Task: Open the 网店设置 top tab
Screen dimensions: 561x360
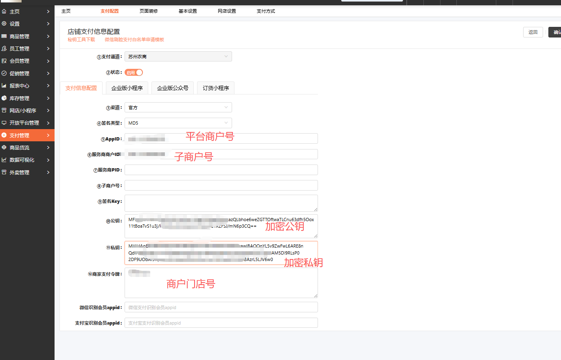Action: pyautogui.click(x=227, y=11)
